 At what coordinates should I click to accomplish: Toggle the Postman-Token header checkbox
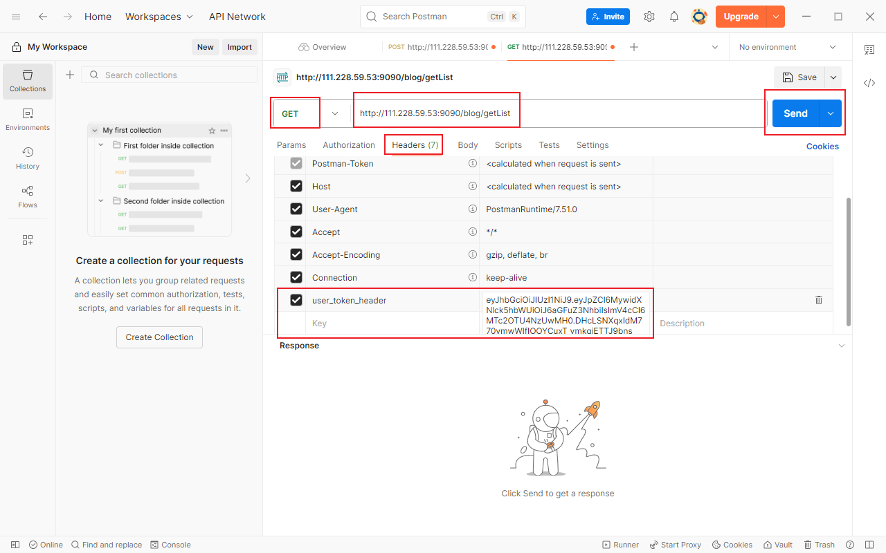click(x=296, y=164)
